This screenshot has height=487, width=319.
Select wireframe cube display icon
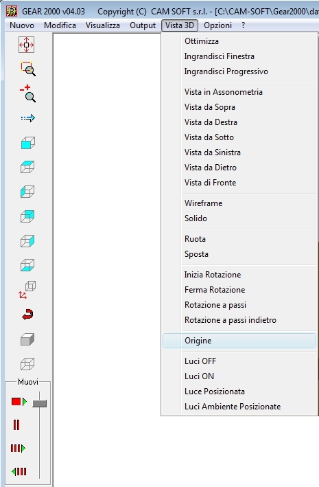(x=27, y=363)
